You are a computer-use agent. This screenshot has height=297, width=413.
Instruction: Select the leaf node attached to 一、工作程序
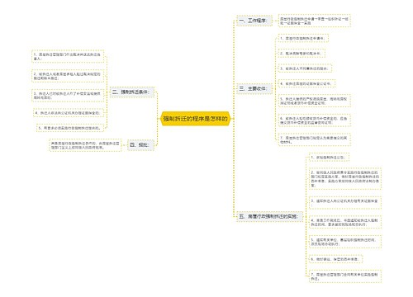click(314, 21)
